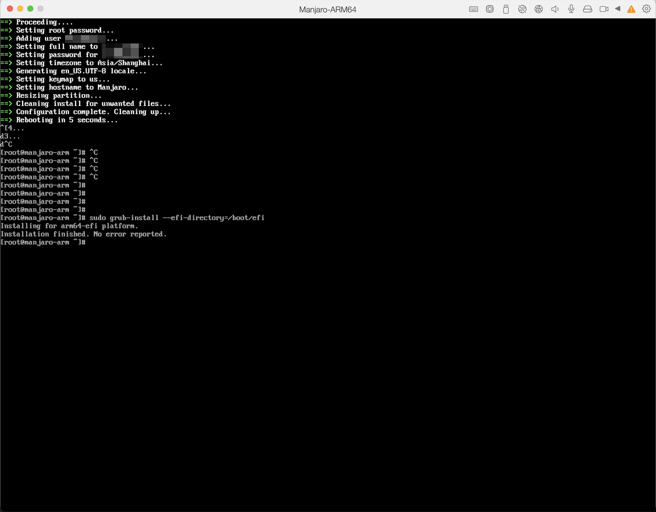The image size is (656, 512).
Task: Open the keyboard devices menu icon
Action: [x=473, y=9]
